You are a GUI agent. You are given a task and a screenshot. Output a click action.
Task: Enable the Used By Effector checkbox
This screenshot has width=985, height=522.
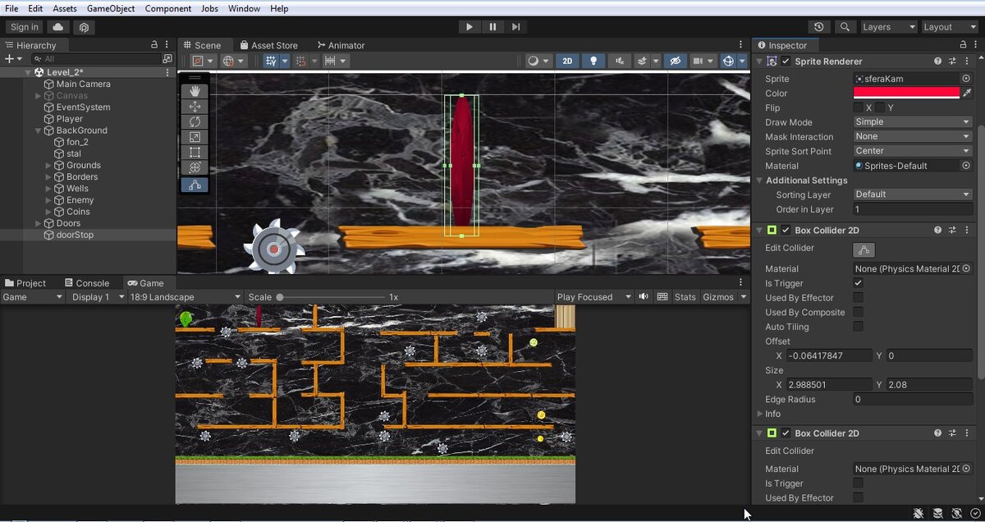(858, 298)
